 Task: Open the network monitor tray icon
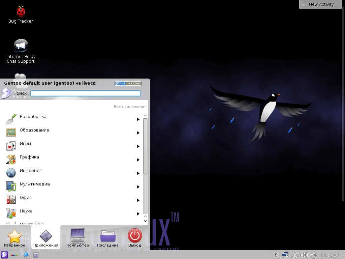click(x=285, y=255)
